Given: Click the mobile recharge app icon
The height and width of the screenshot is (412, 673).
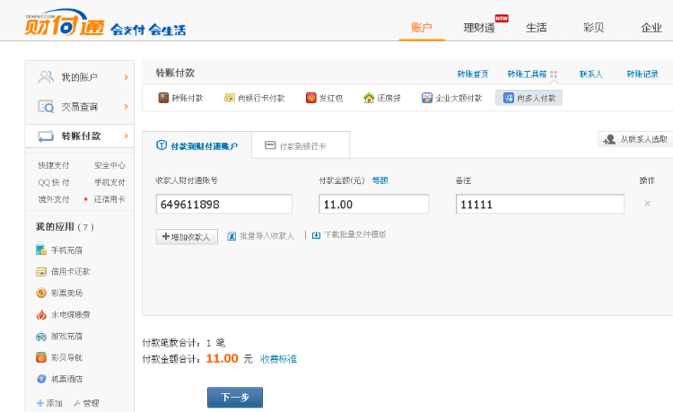Looking at the screenshot, I should [41, 250].
